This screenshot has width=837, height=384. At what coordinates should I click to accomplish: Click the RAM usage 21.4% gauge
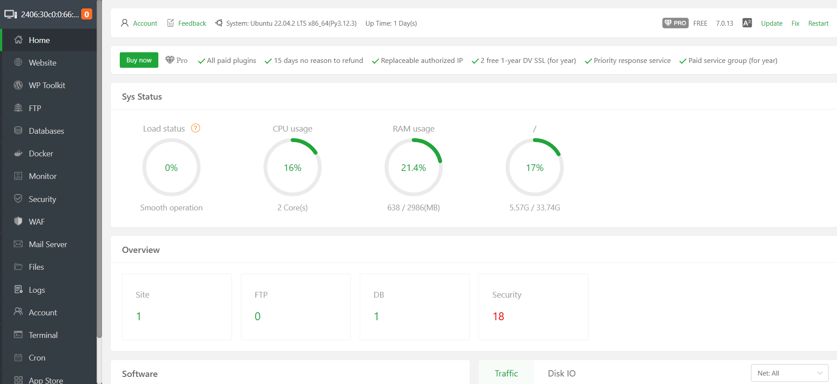pyautogui.click(x=413, y=167)
